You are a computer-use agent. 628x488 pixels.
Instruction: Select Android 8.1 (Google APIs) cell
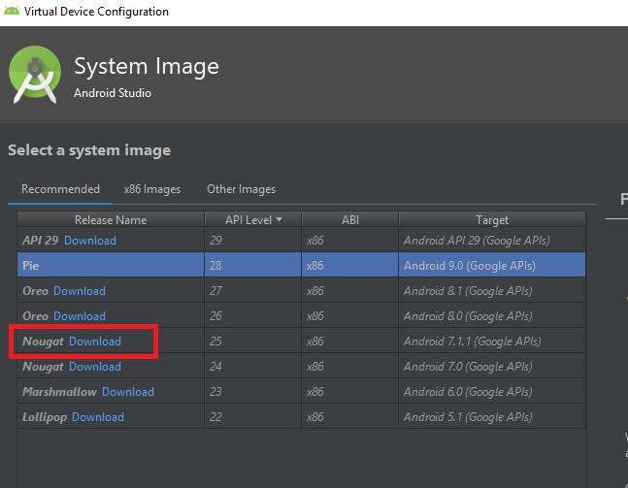click(492, 291)
